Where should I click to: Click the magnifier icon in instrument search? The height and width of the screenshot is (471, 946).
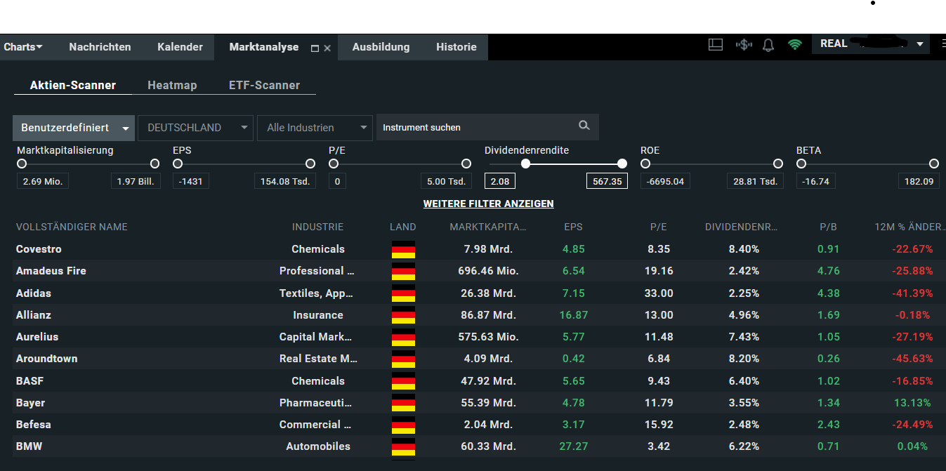584,126
